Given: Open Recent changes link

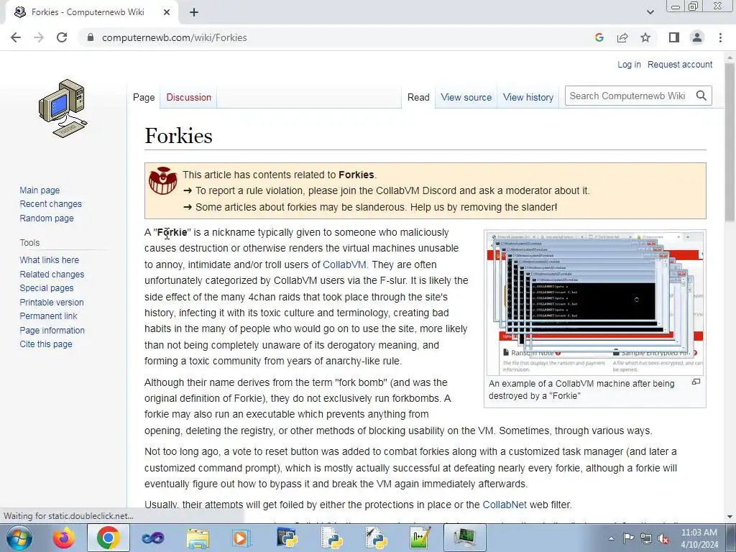Looking at the screenshot, I should 51,203.
